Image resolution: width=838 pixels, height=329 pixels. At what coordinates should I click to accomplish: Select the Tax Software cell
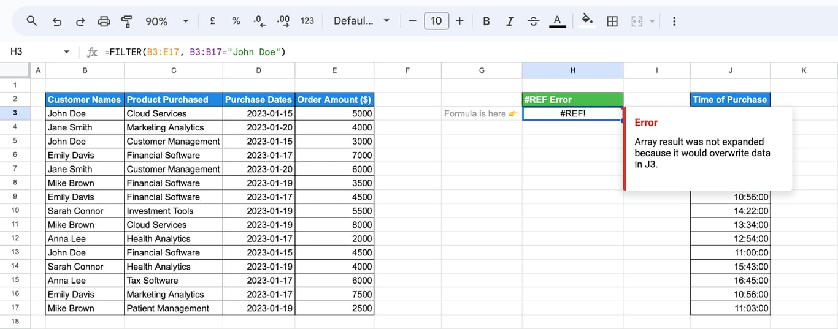(174, 281)
